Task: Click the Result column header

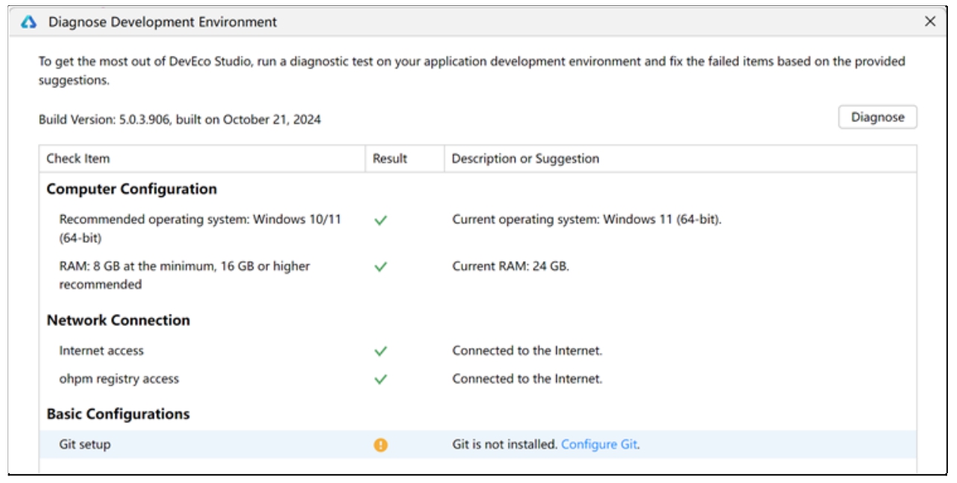Action: point(405,158)
